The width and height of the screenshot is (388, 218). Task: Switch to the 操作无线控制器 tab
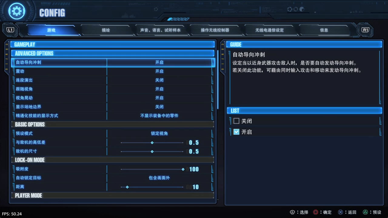215,30
